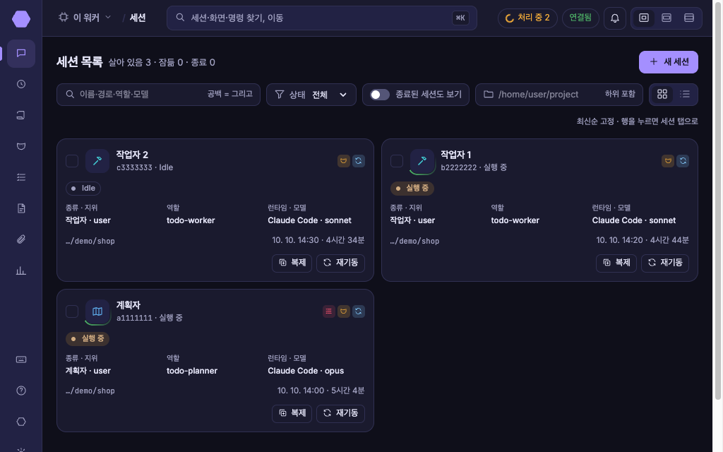Click the Claude Code · opus model value
This screenshot has height=452, width=723.
tap(306, 371)
